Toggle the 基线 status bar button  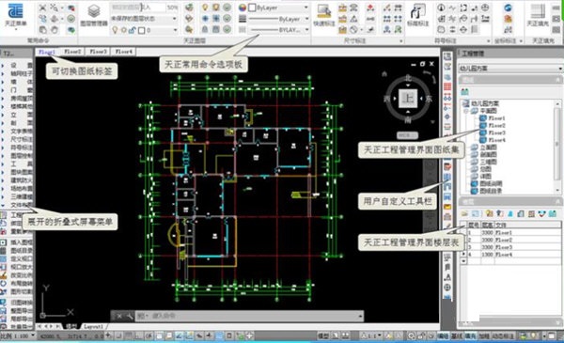coord(457,336)
